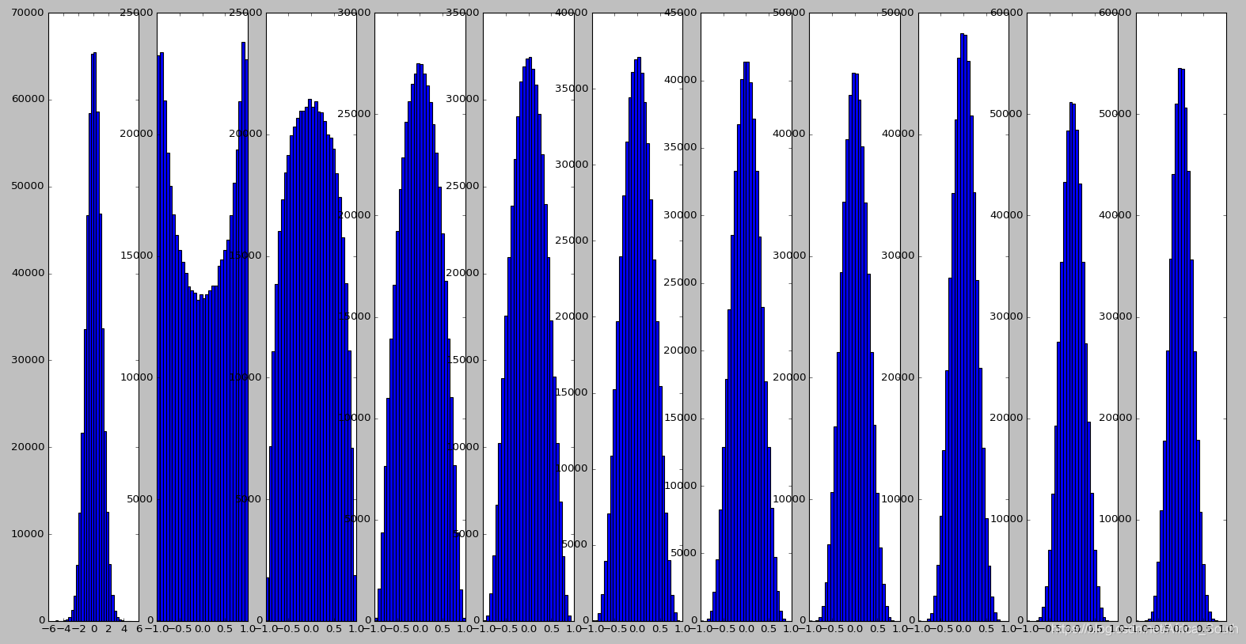Select the histogram spanning −6 to 6
This screenshot has width=1246, height=644.
[x=93, y=316]
